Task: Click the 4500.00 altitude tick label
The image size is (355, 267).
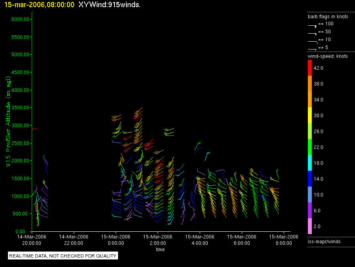Action: pyautogui.click(x=20, y=72)
